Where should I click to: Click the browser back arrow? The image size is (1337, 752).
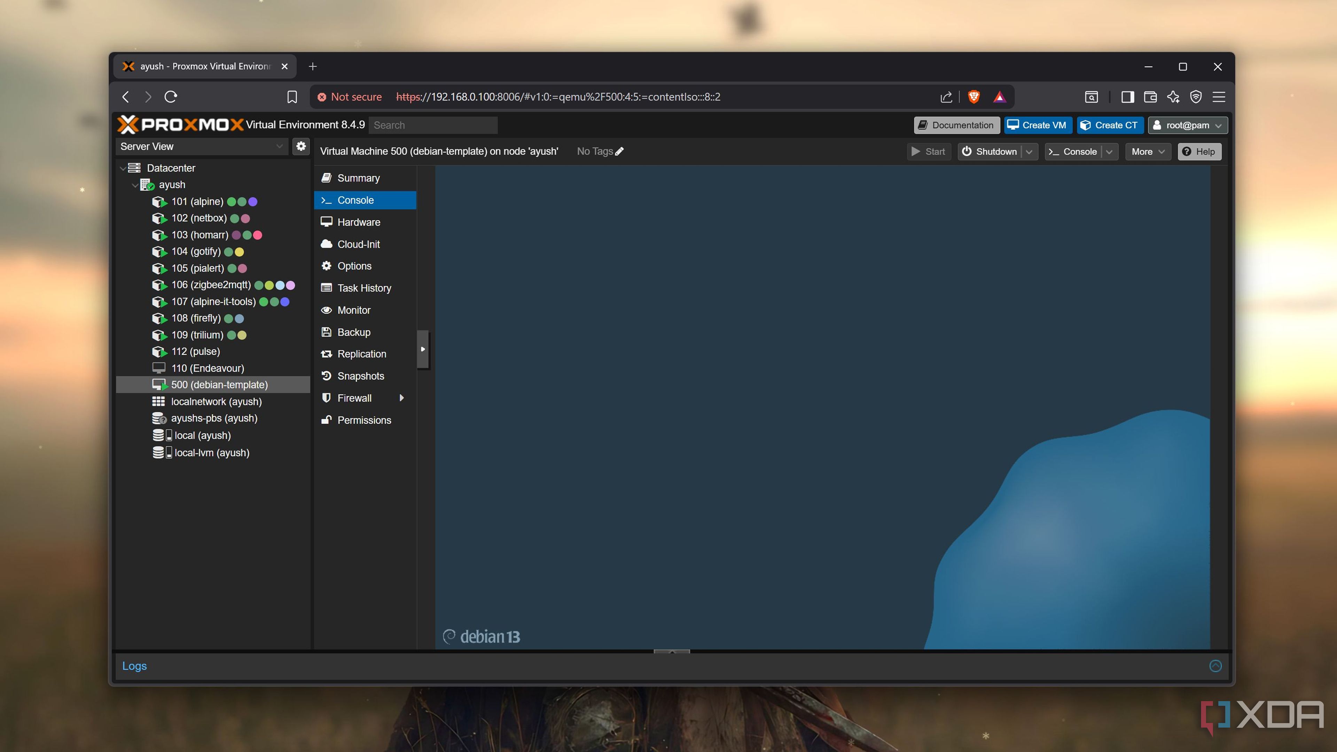(126, 97)
